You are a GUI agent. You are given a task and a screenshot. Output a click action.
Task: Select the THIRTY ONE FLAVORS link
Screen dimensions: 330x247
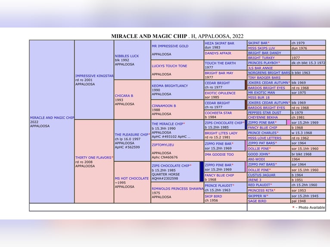pyautogui.click(x=93, y=157)
